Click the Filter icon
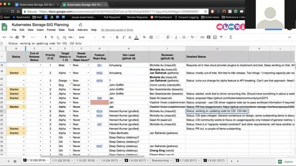 point(221,37)
